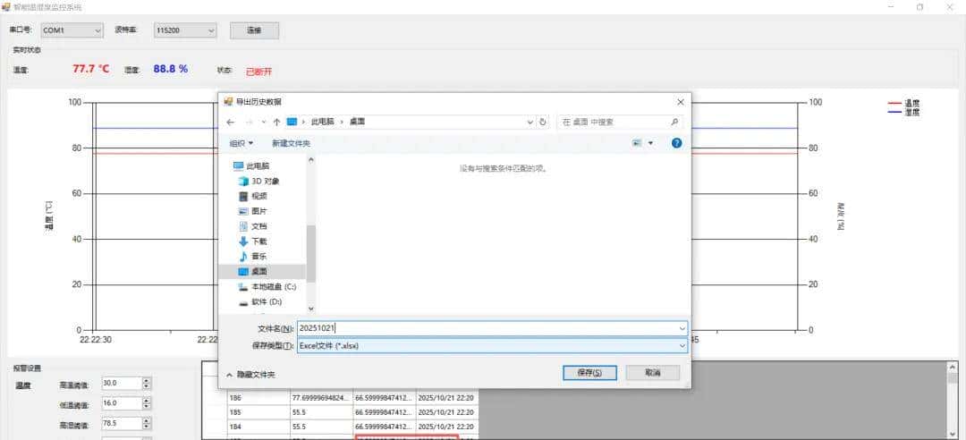This screenshot has width=966, height=440.
Task: Click the 高湿阈值 78.5 input field
Action: pyautogui.click(x=122, y=423)
